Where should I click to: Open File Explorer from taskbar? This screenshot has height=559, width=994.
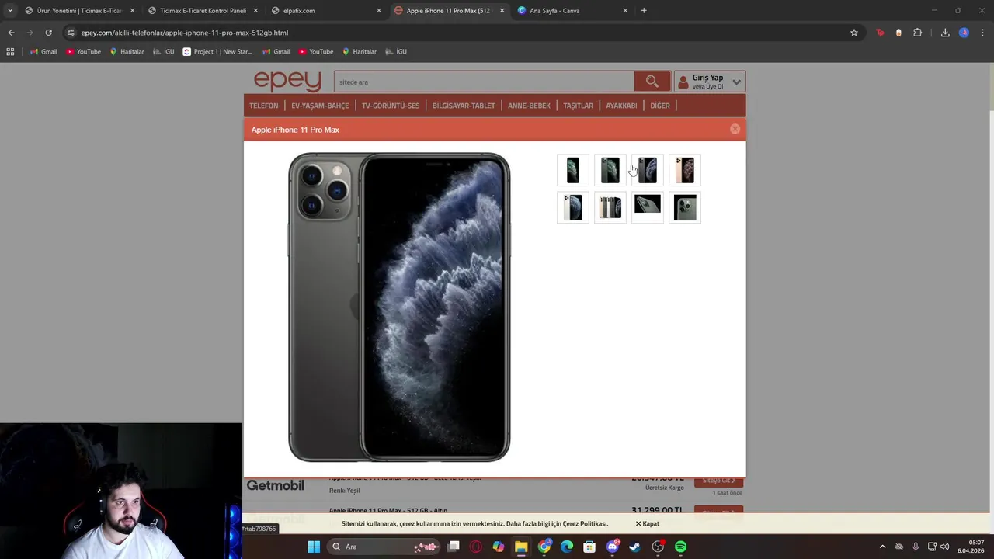click(521, 547)
